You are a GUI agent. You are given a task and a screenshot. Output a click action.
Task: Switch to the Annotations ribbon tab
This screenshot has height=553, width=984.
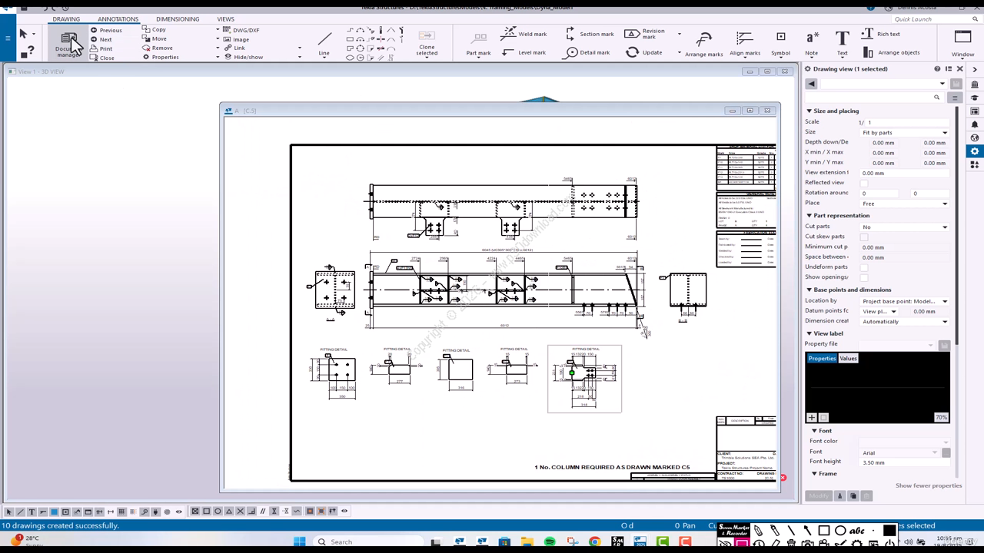(x=118, y=19)
